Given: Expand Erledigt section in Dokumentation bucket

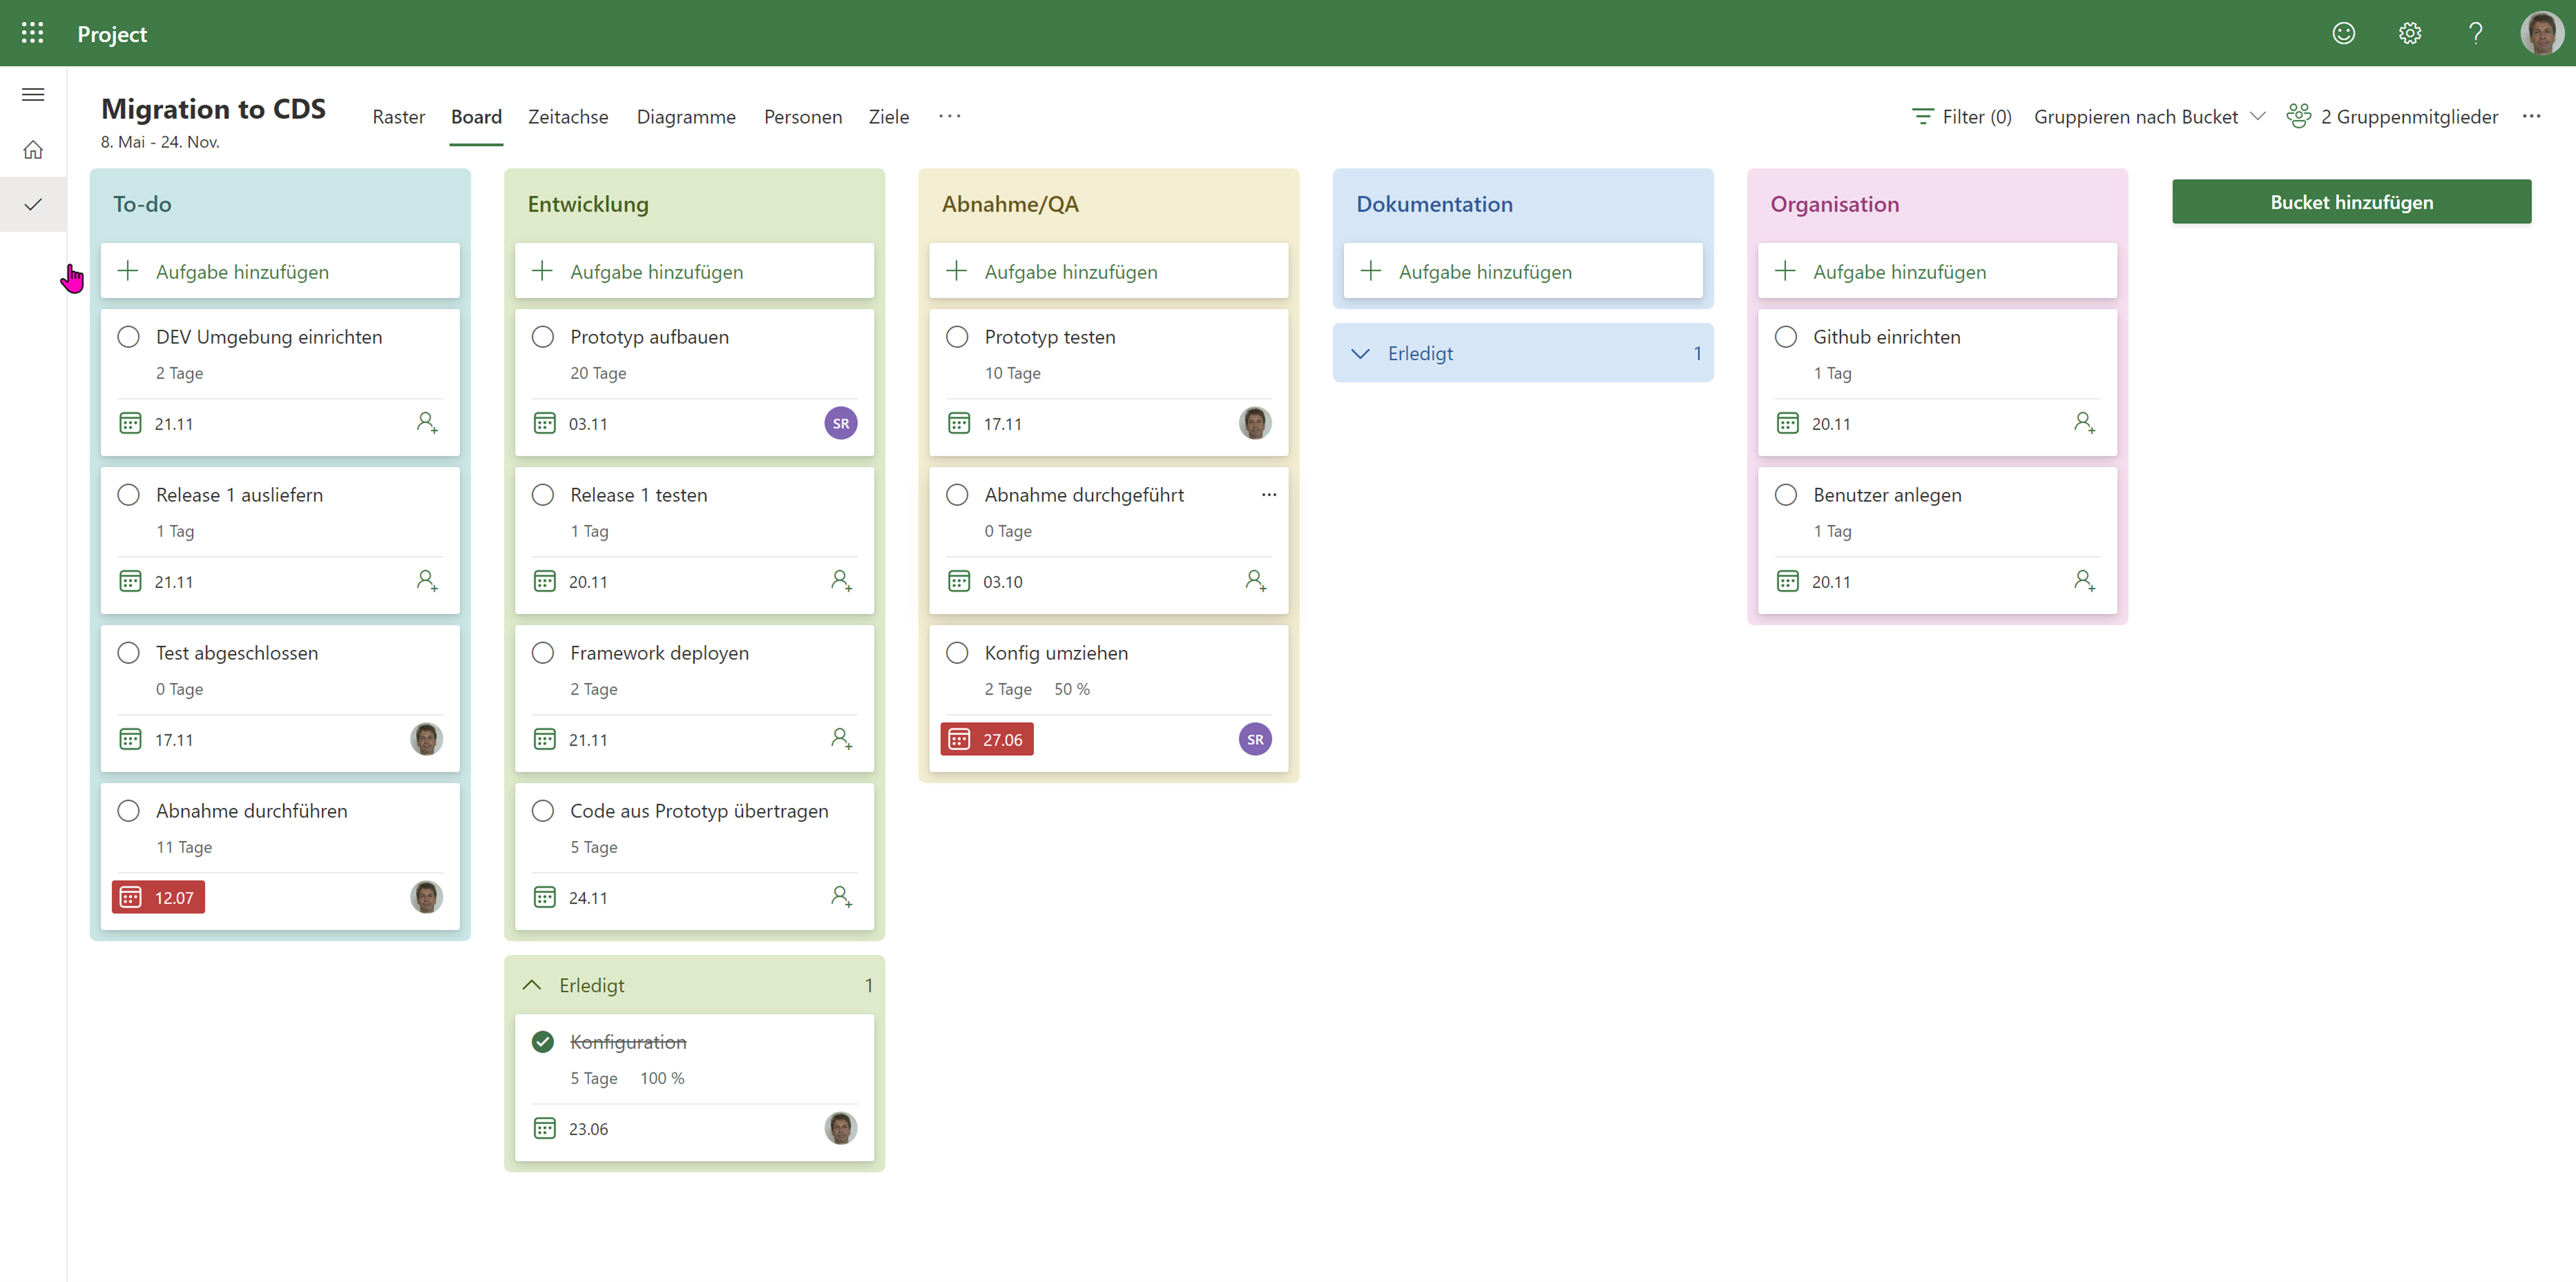Looking at the screenshot, I should point(1361,354).
